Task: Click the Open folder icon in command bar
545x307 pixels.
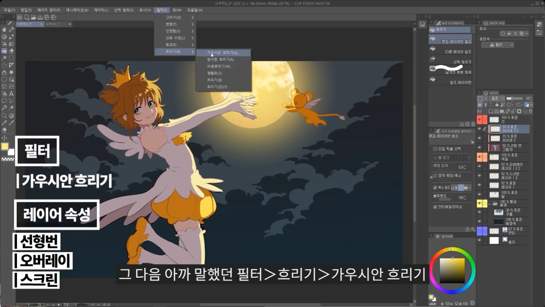Action: point(34,17)
